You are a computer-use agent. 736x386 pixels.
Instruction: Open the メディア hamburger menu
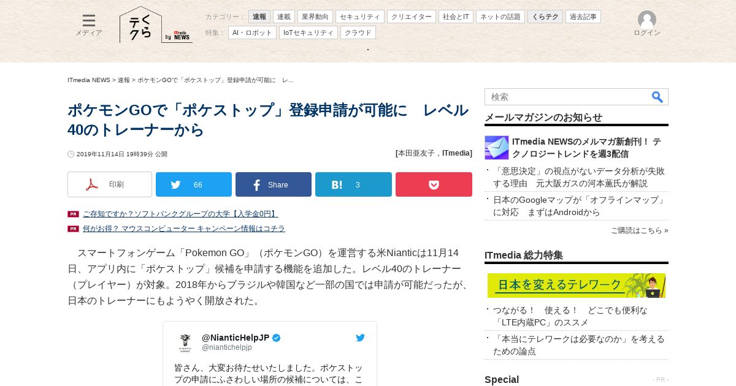click(x=89, y=25)
